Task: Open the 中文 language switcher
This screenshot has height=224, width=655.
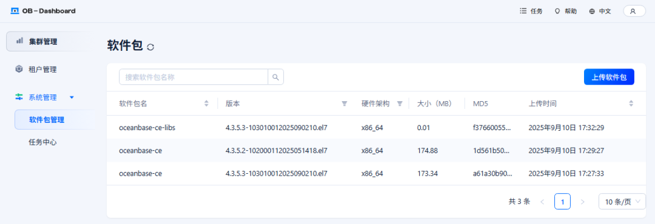Action: tap(600, 12)
